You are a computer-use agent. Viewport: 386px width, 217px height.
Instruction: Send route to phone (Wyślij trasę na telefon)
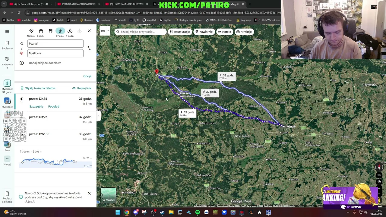click(x=37, y=88)
